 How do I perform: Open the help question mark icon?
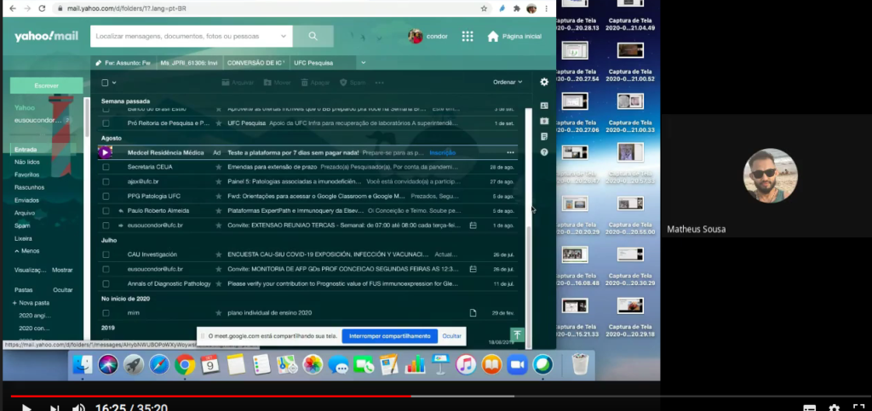[544, 152]
